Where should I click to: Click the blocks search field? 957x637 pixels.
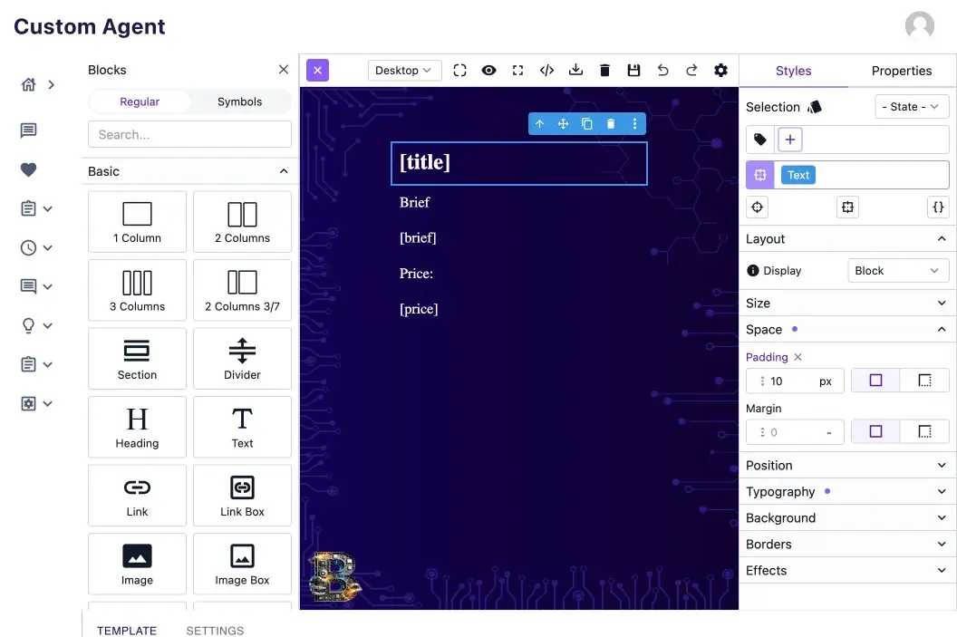point(189,134)
